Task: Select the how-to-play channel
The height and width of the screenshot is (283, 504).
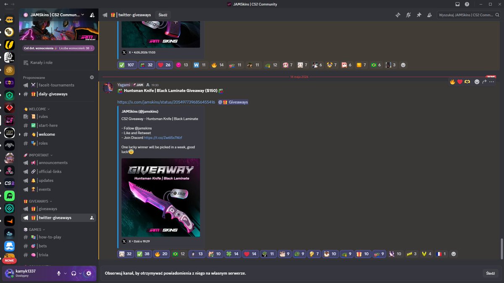Action: pos(58,237)
